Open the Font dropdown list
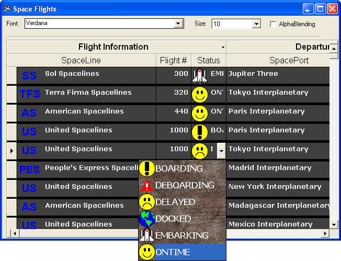Viewport: 341px width, 261px height. (178, 23)
